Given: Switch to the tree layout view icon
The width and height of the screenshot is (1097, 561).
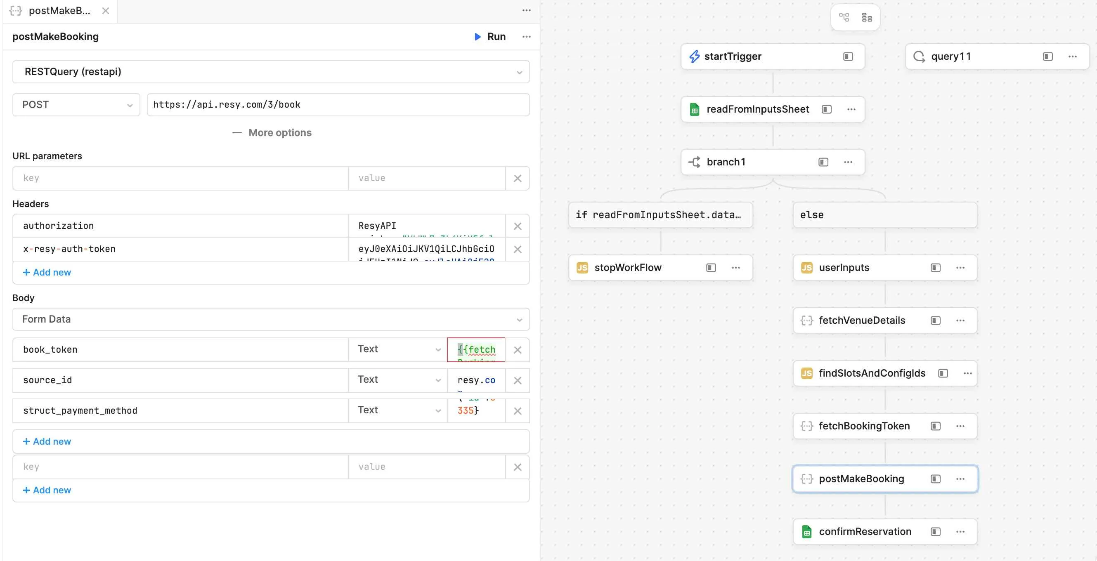Looking at the screenshot, I should [844, 17].
